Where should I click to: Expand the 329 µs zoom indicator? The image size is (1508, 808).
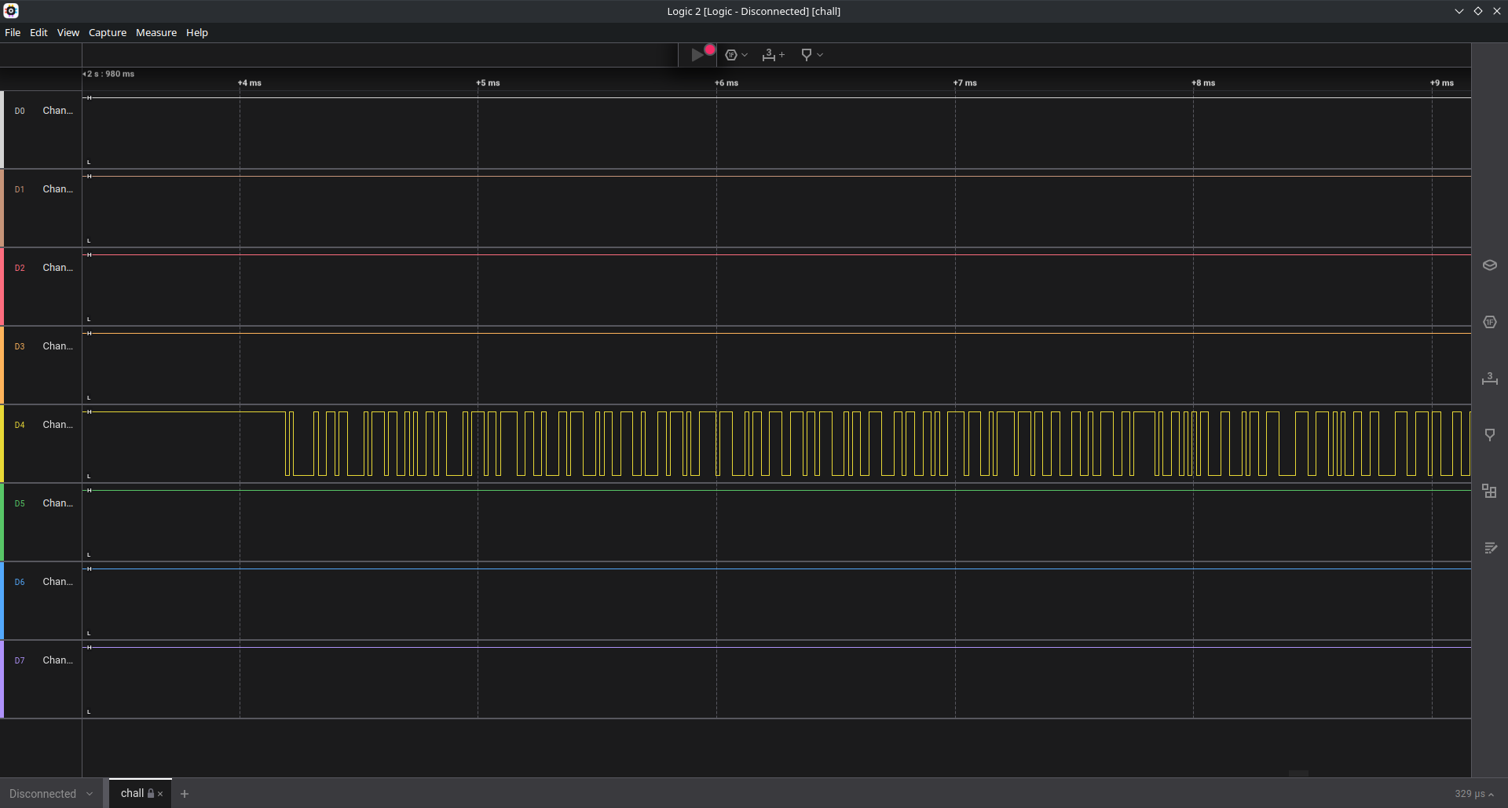click(x=1474, y=794)
